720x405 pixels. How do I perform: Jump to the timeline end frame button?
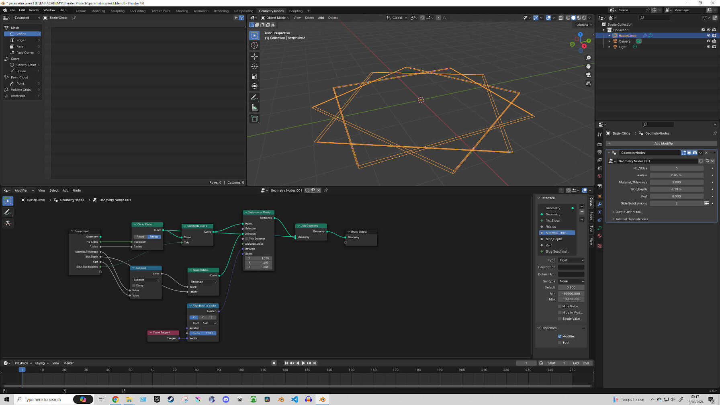click(315, 363)
